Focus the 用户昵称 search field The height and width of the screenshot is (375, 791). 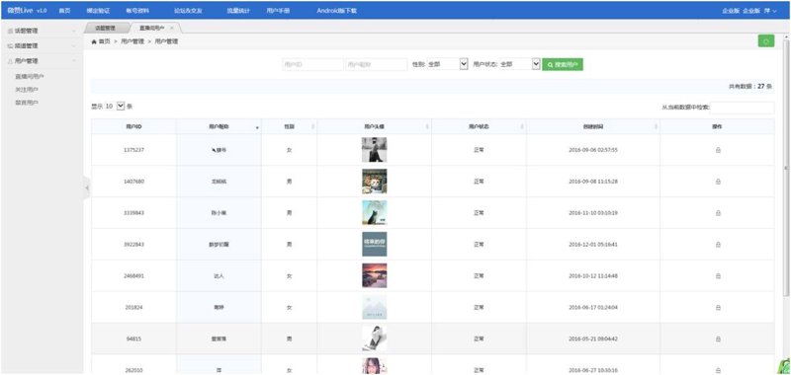click(x=377, y=64)
